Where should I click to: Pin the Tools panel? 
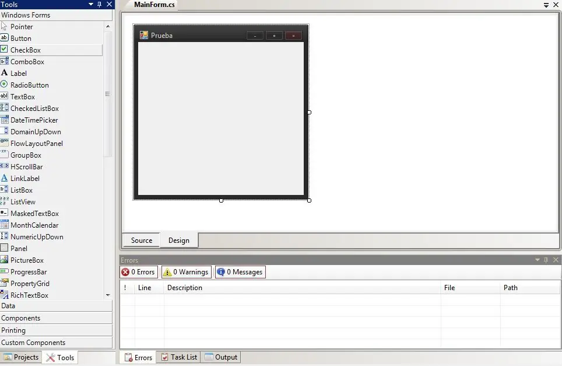pos(100,4)
